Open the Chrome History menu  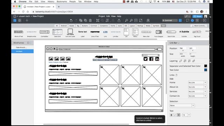tap(51, 1)
